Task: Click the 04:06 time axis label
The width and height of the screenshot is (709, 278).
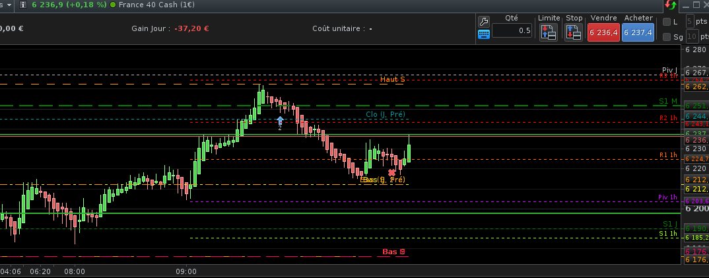Action: (9, 271)
